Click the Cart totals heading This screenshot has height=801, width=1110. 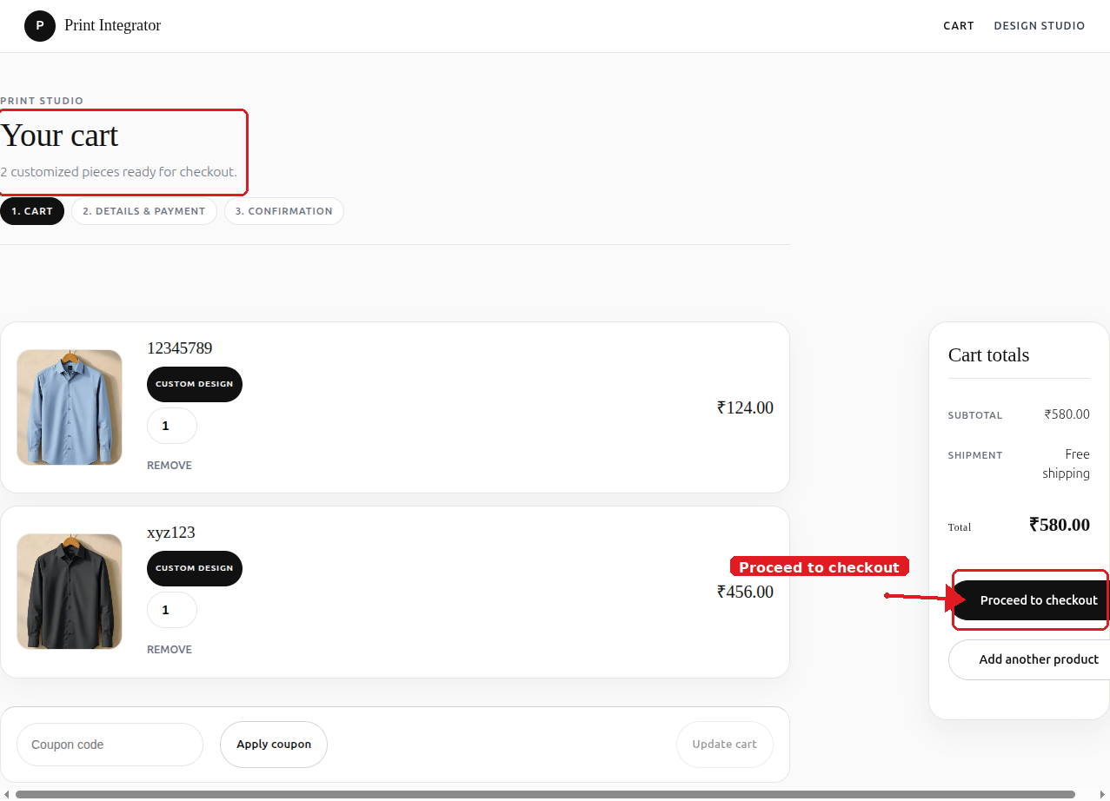tap(988, 355)
